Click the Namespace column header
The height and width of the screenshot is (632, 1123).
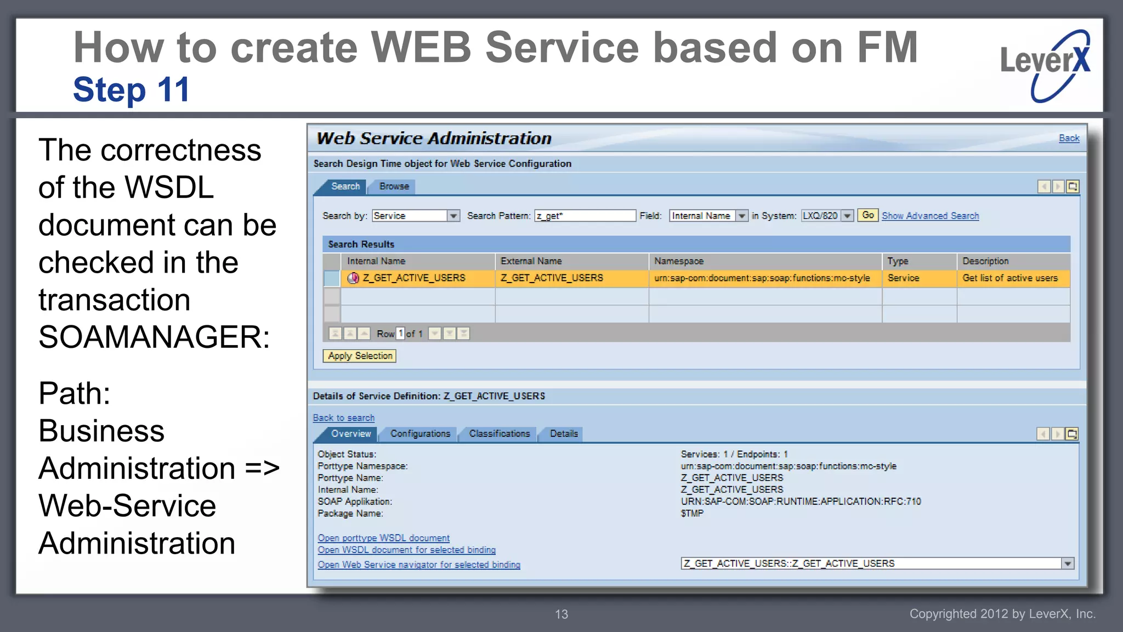(x=765, y=261)
